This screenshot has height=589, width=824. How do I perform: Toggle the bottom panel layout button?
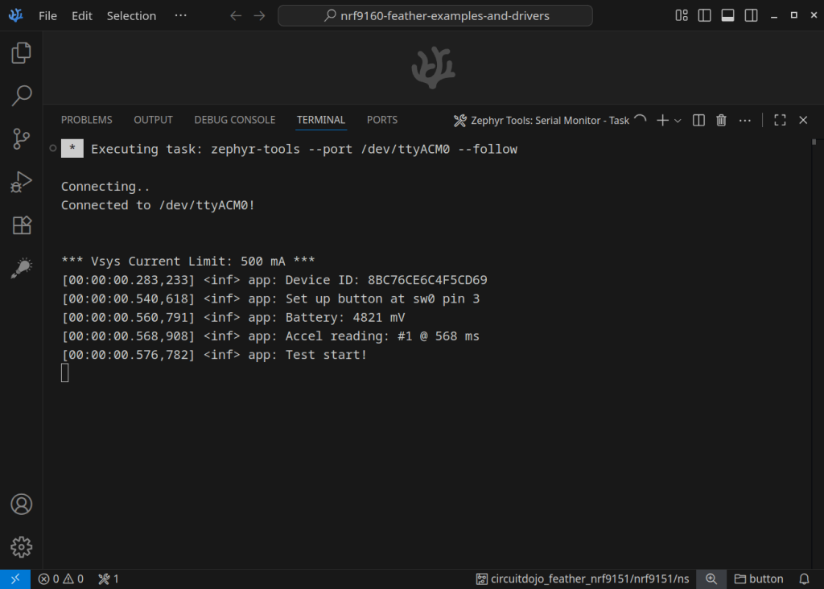pyautogui.click(x=727, y=15)
